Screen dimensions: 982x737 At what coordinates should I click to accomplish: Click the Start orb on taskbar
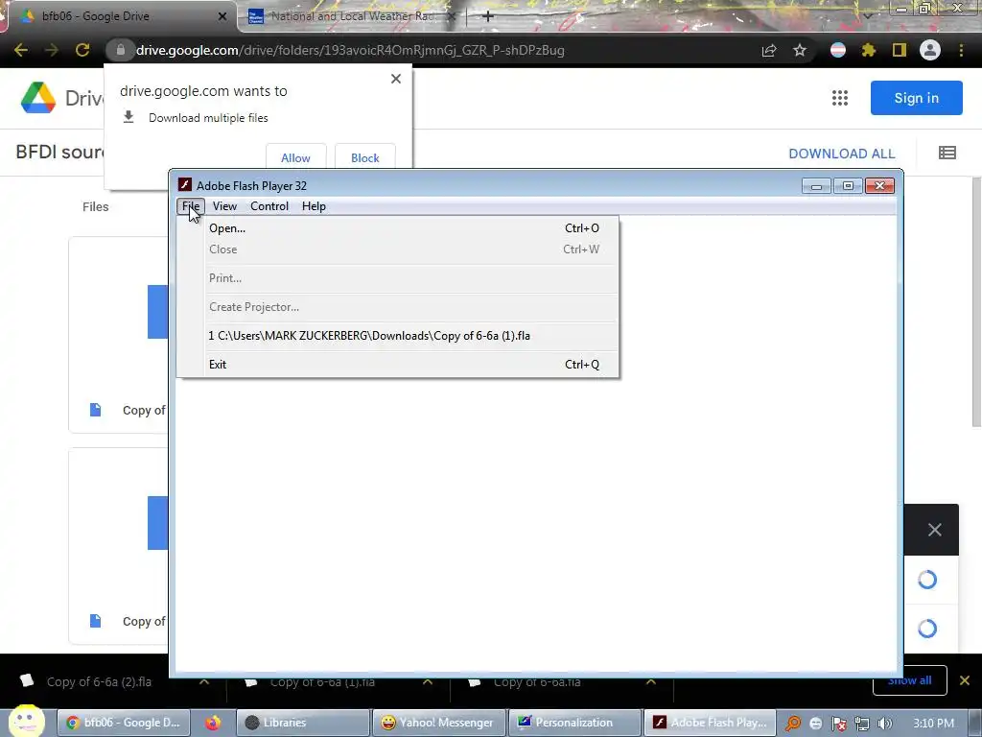tap(26, 722)
